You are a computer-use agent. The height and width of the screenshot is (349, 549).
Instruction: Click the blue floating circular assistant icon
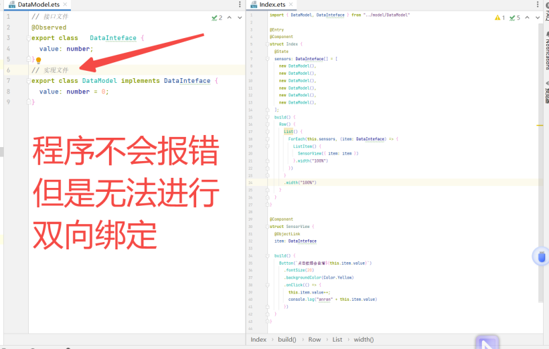(541, 256)
